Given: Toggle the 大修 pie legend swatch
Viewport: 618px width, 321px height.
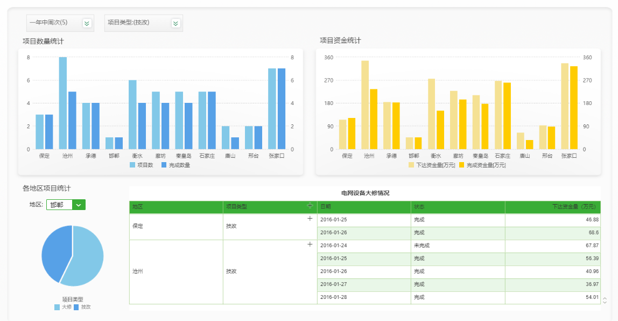Looking at the screenshot, I should [57, 307].
